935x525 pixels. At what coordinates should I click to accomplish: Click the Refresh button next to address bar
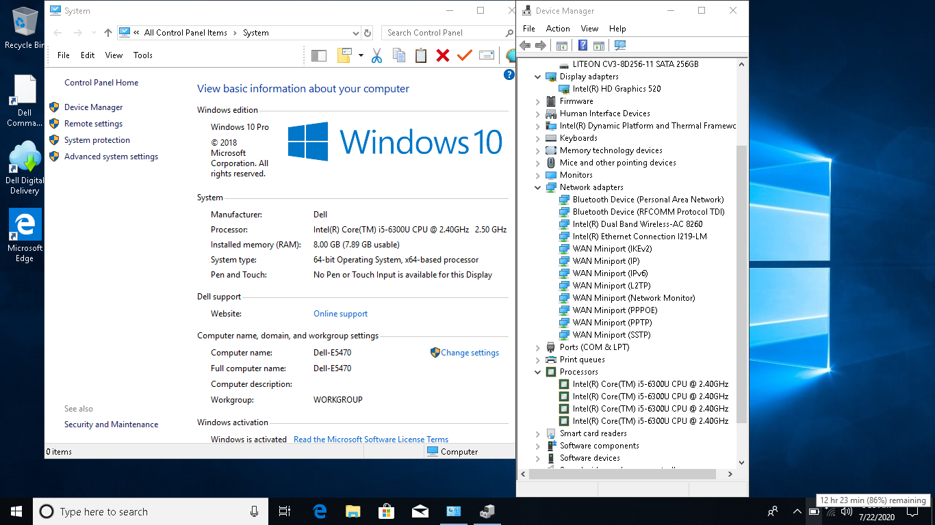tap(368, 33)
